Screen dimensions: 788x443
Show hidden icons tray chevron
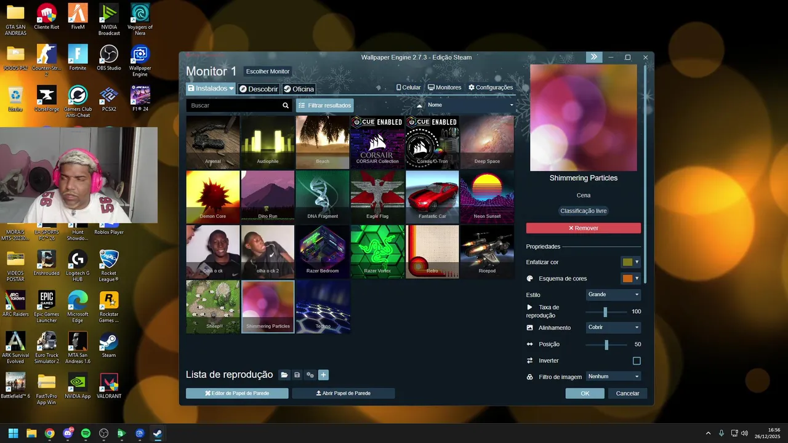click(x=708, y=433)
